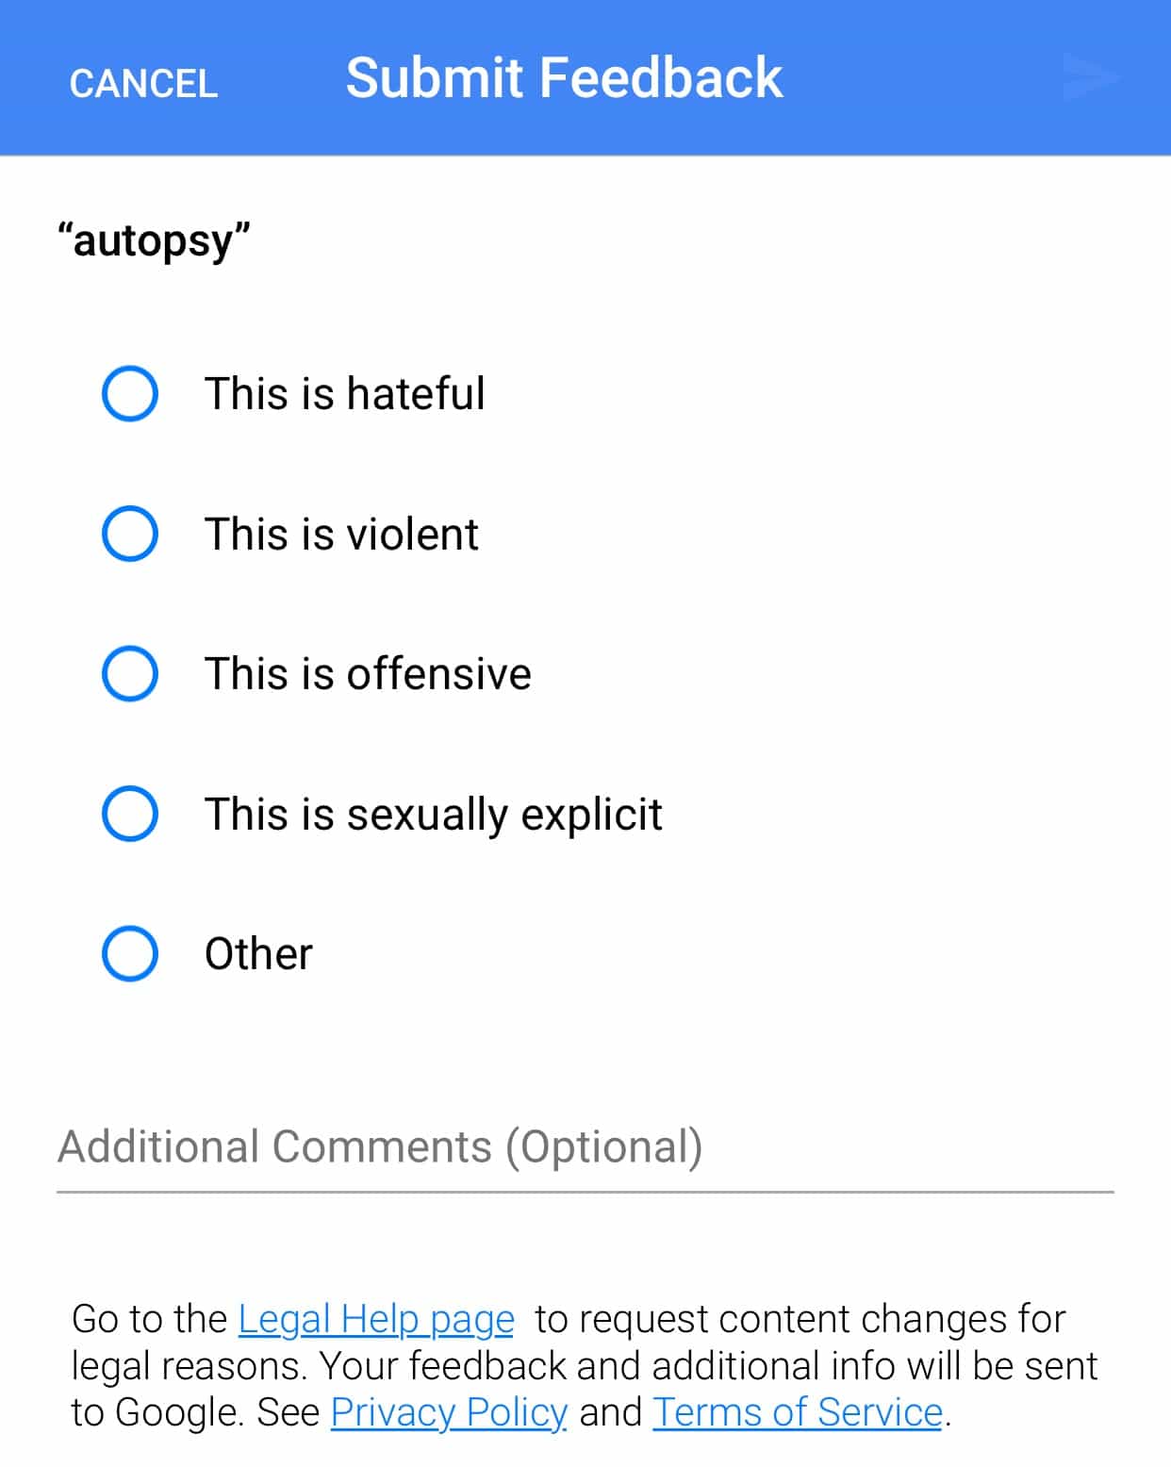Click CANCEL to dismiss the feedback form
This screenshot has height=1467, width=1171.
[141, 83]
